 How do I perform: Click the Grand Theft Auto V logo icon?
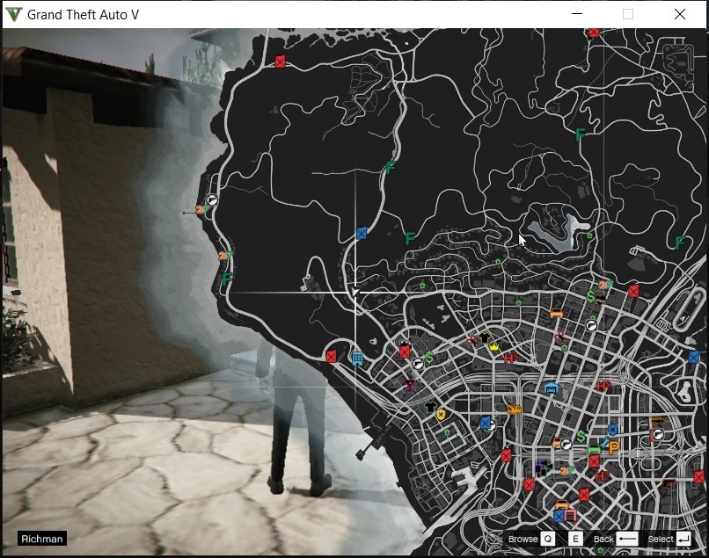14,15
